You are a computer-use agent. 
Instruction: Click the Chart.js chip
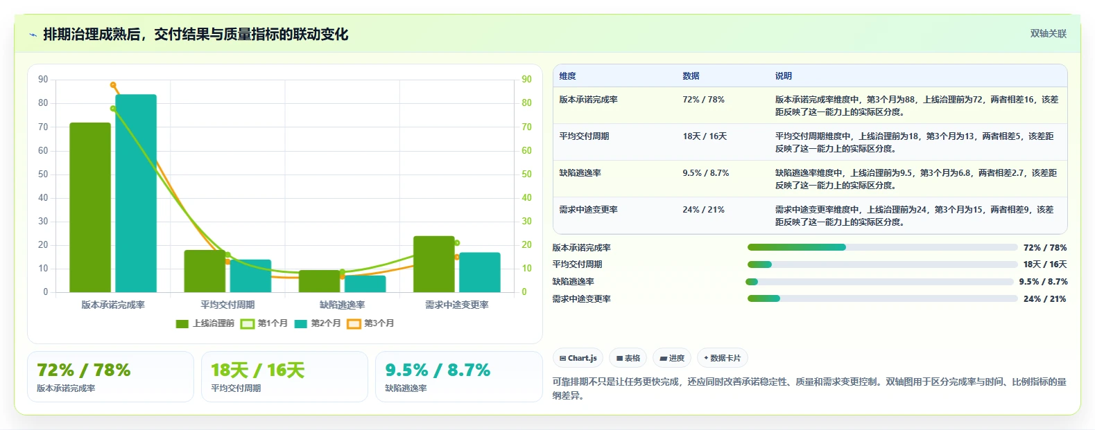(x=578, y=358)
